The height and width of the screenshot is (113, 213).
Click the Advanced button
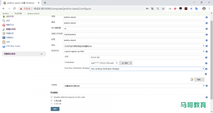(199, 80)
